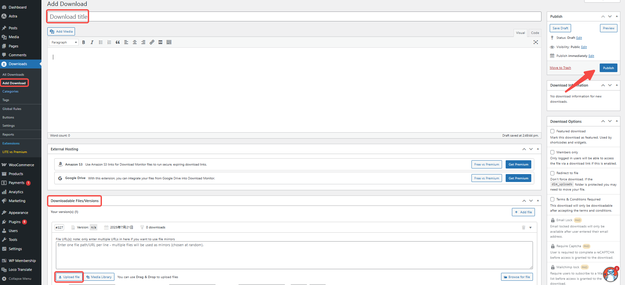The image size is (625, 285).
Task: Click the insert link icon
Action: (x=152, y=42)
